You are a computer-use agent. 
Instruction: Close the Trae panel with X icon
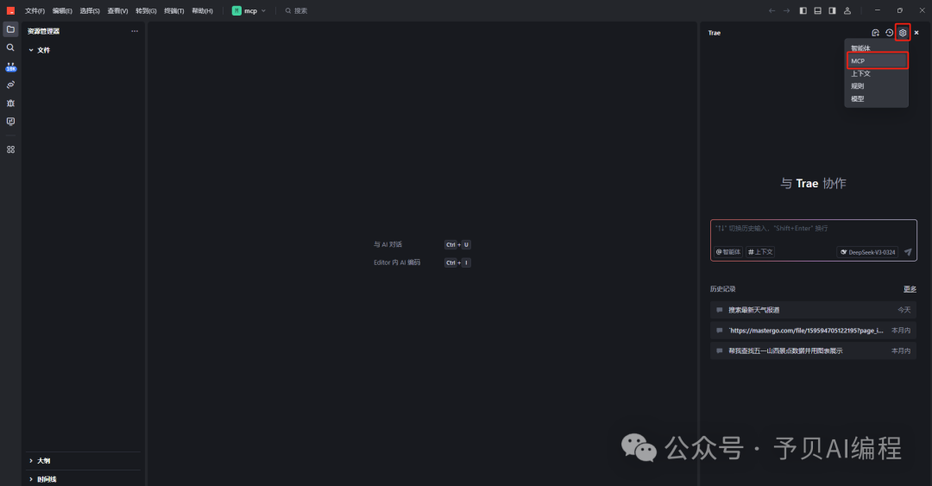916,33
